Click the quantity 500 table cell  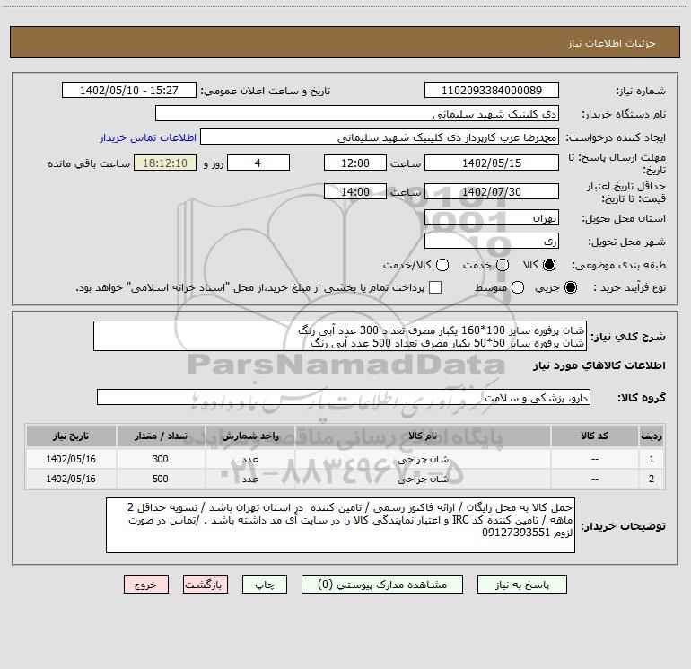[x=161, y=479]
